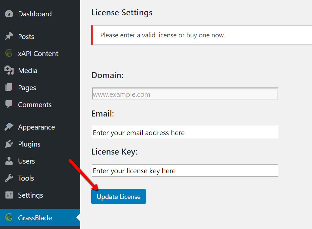The width and height of the screenshot is (312, 229).
Task: Click the Plugins plug icon
Action: click(x=9, y=144)
